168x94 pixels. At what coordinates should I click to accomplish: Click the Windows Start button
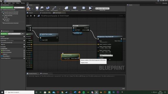pyautogui.click(x=2, y=92)
